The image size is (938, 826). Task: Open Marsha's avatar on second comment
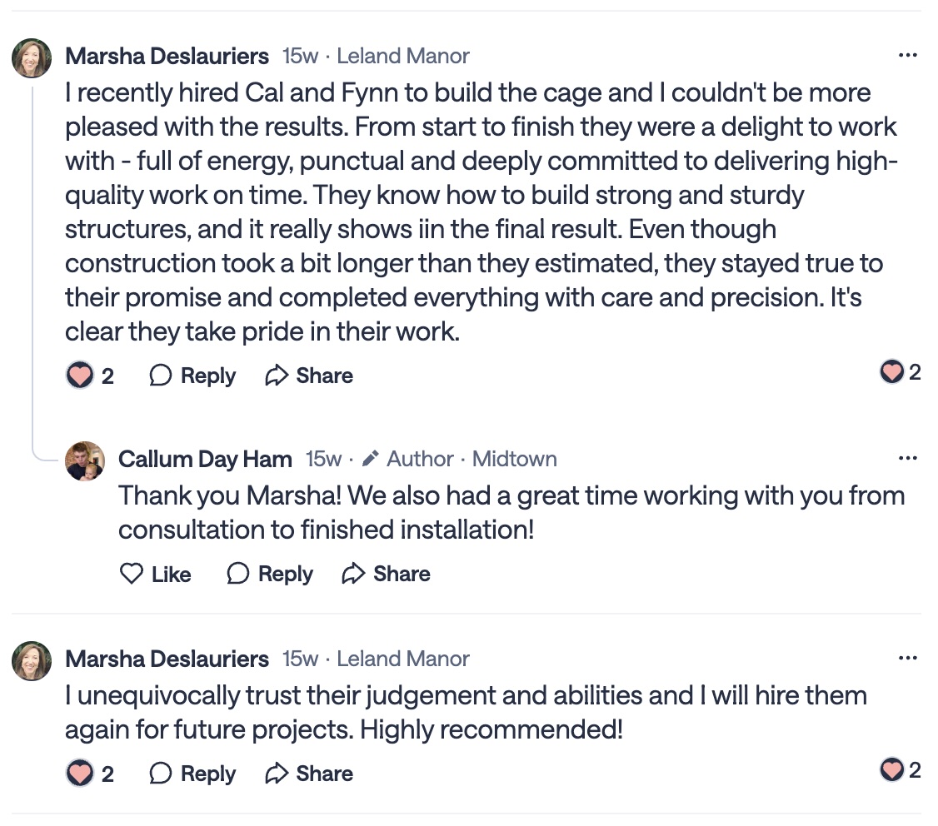pos(32,661)
